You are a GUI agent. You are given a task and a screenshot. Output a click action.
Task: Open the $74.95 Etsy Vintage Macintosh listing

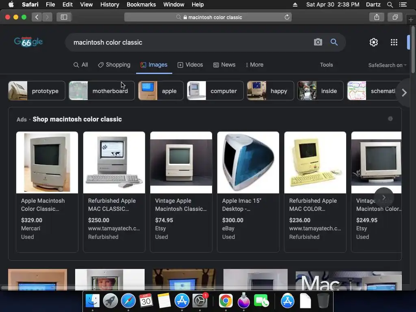(181, 192)
